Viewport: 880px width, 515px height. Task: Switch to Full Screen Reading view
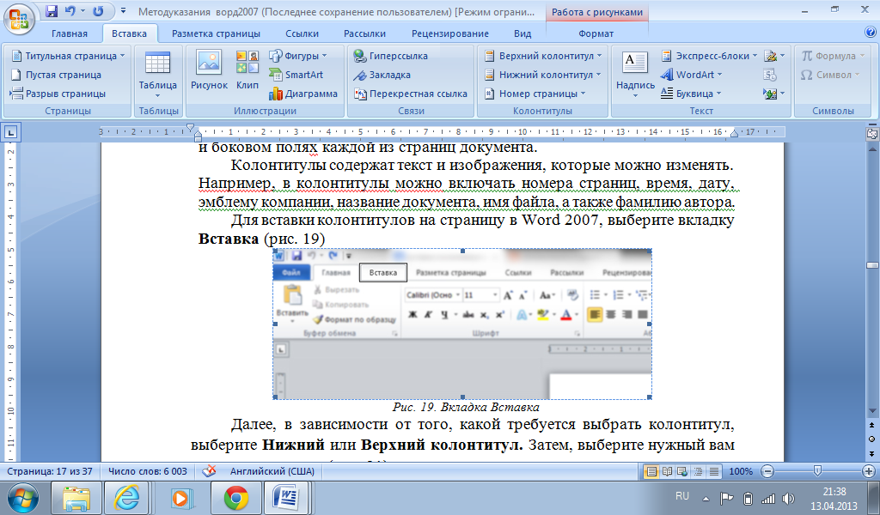click(x=667, y=471)
